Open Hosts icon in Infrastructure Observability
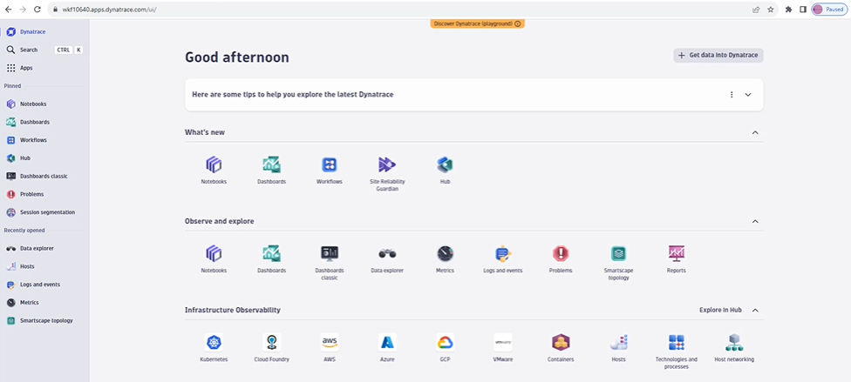 619,342
